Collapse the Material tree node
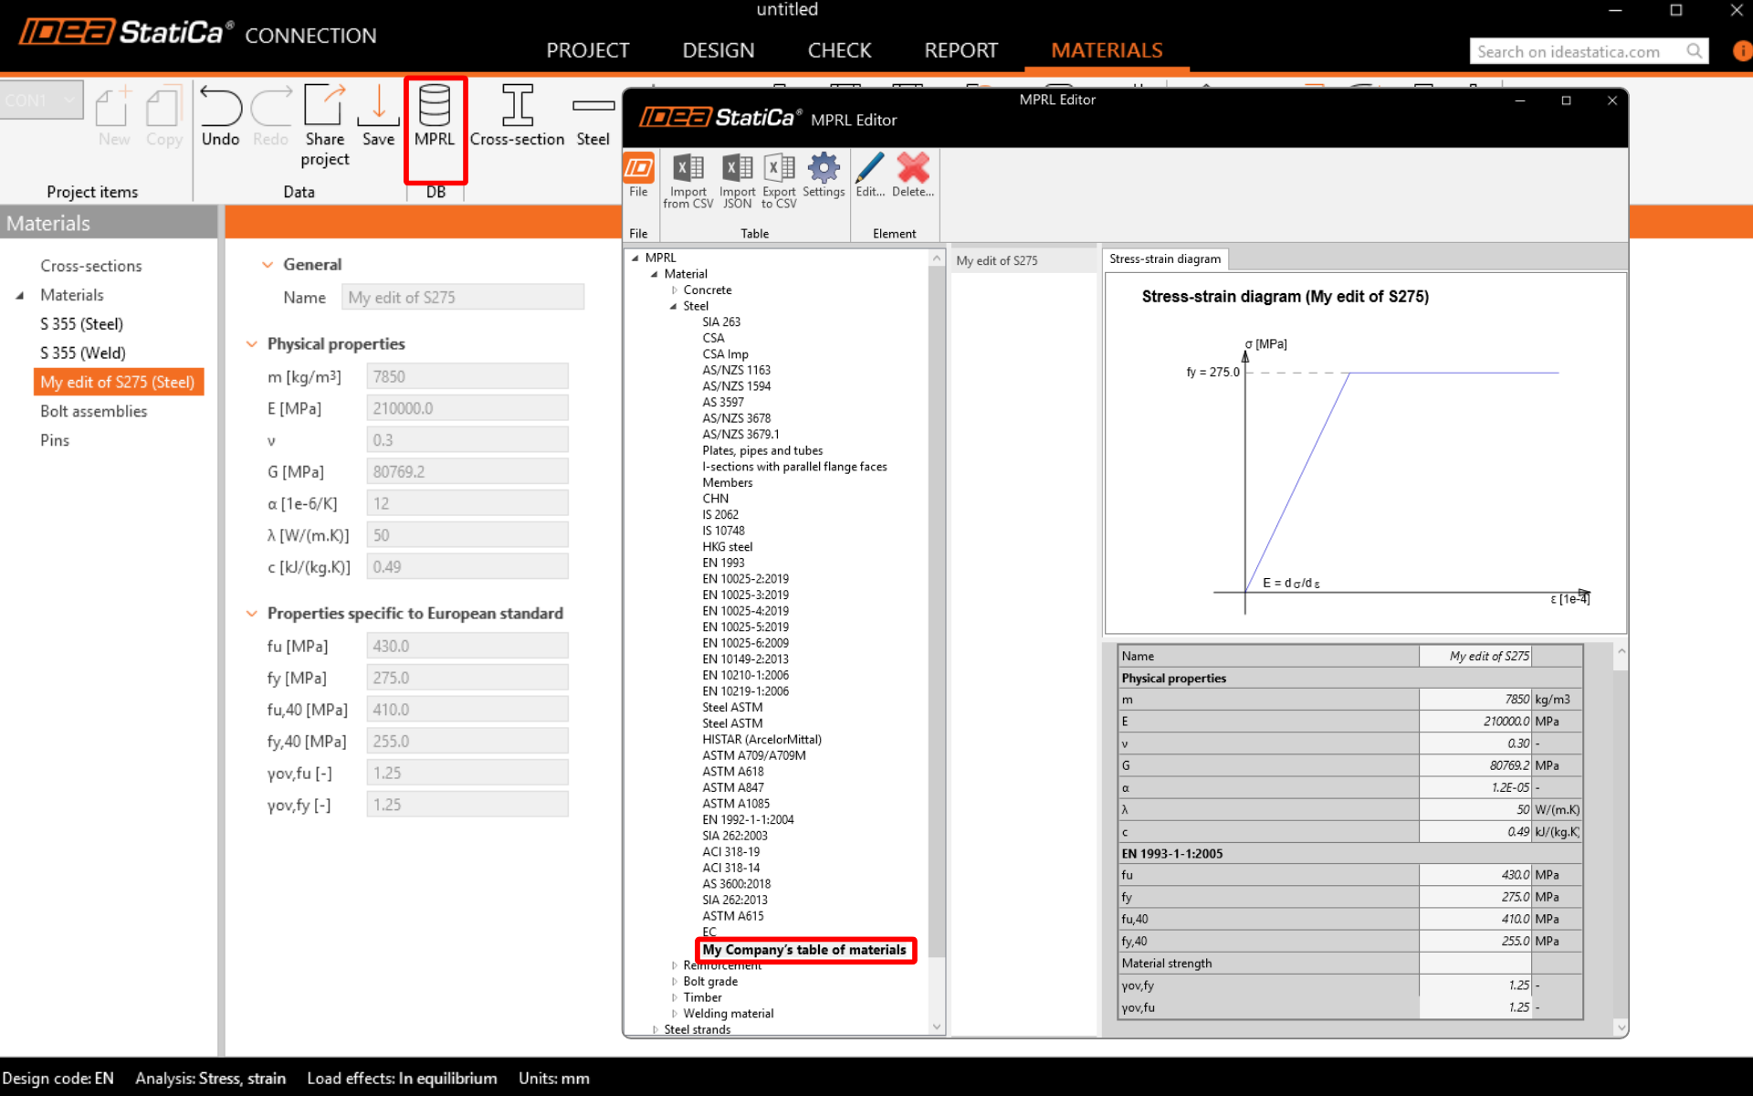 [x=655, y=274]
